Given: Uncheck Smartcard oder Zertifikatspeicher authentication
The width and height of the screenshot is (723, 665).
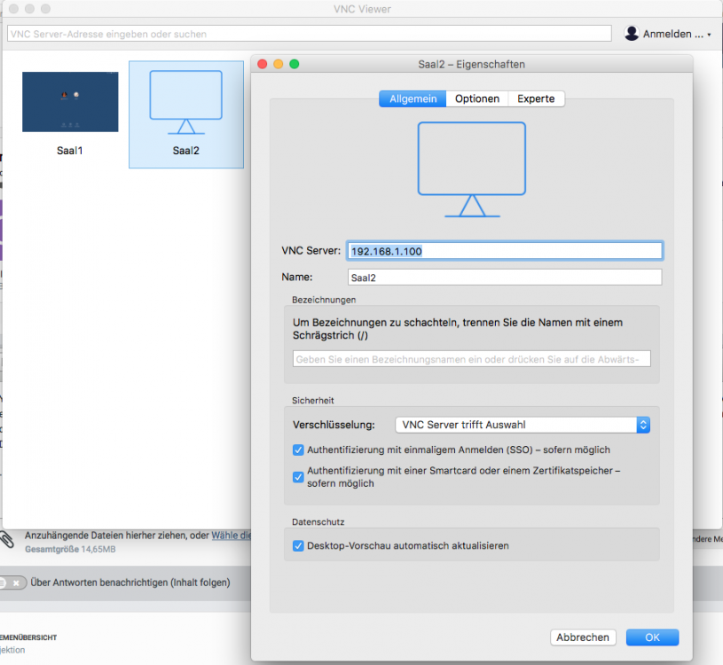Looking at the screenshot, I should [298, 477].
